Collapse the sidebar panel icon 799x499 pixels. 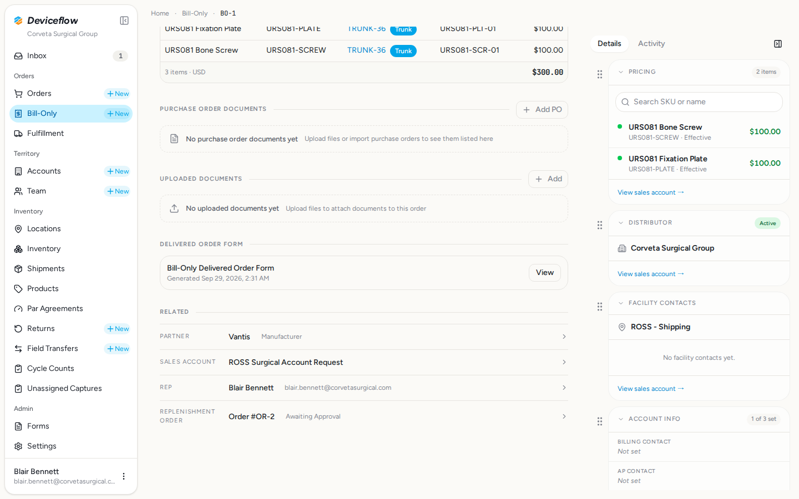pyautogui.click(x=124, y=21)
